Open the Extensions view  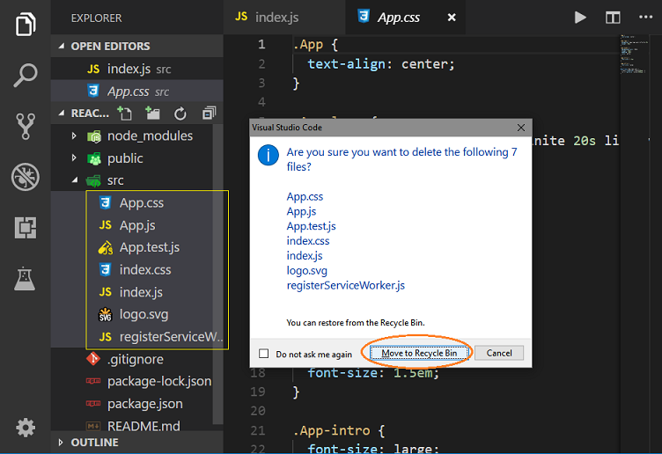coord(26,228)
